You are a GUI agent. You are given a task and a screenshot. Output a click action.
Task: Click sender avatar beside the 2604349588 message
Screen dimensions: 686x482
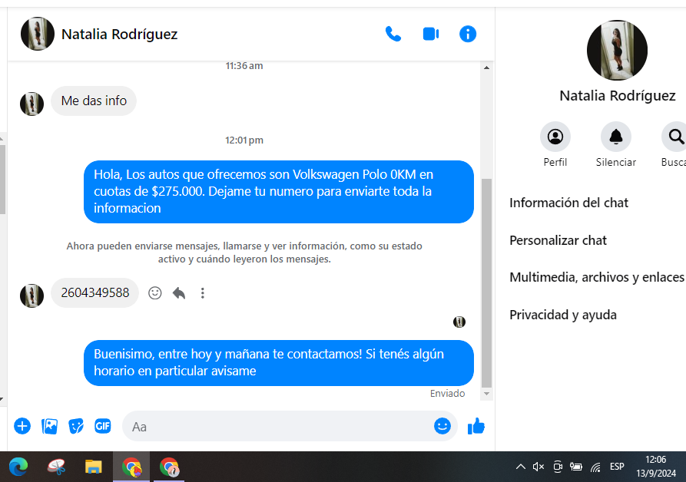(x=32, y=295)
